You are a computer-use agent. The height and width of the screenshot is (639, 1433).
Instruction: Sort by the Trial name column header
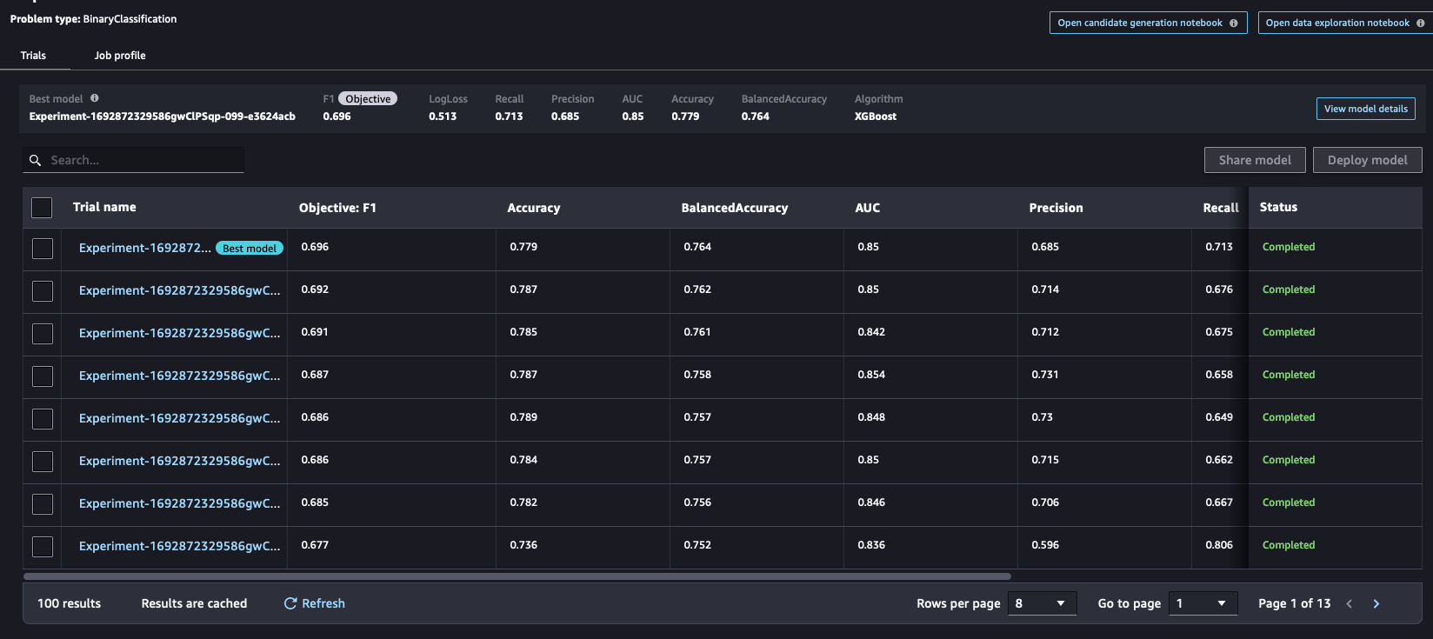click(104, 207)
